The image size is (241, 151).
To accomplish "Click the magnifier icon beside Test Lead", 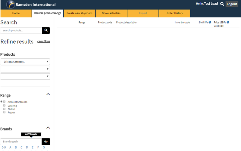I will (x=222, y=4).
